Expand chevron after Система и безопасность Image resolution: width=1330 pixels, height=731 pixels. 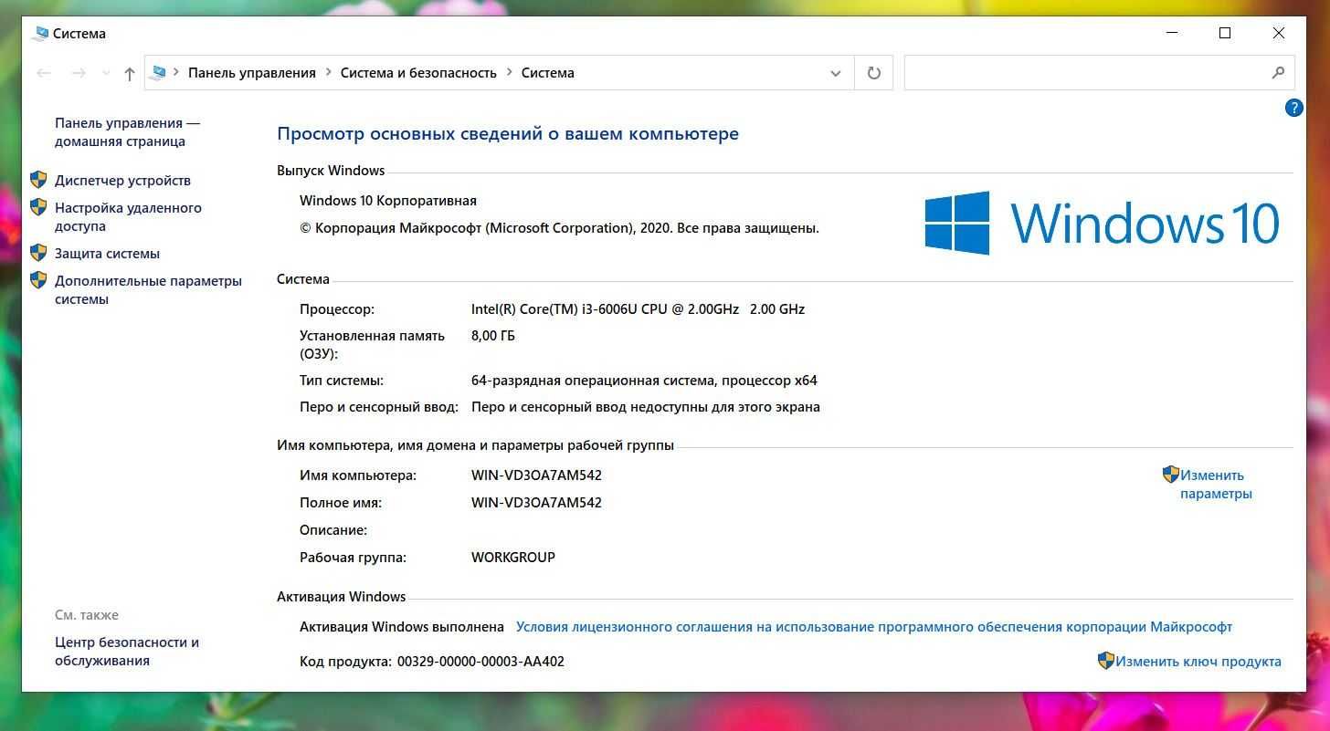(509, 73)
